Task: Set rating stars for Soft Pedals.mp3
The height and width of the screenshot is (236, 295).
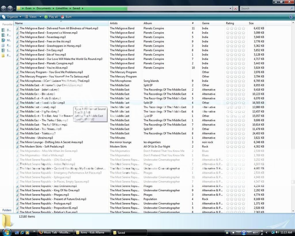Action: 236,146
